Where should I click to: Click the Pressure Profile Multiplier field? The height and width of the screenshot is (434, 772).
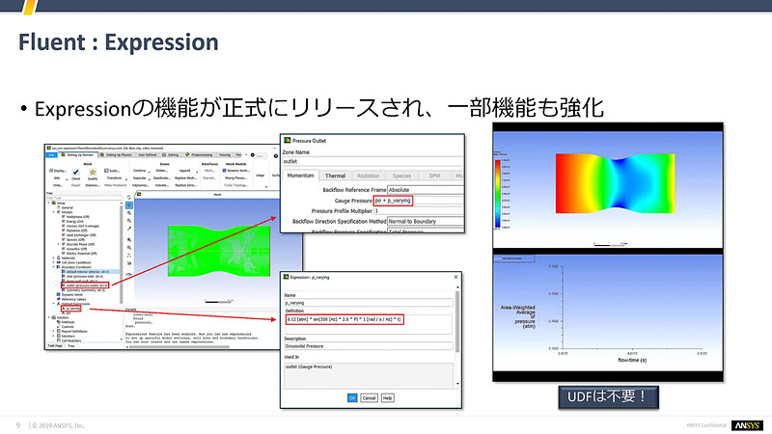click(419, 210)
